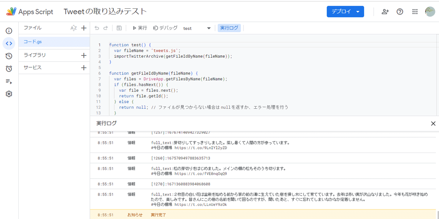
Task: Click the ライブラリ section label
Action: click(35, 55)
